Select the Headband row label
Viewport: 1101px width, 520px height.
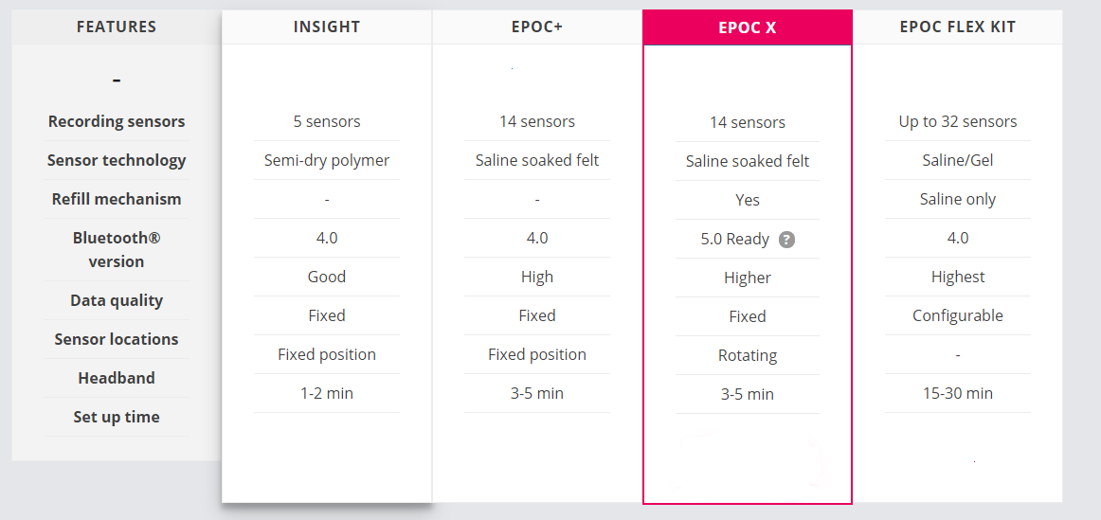click(x=117, y=378)
